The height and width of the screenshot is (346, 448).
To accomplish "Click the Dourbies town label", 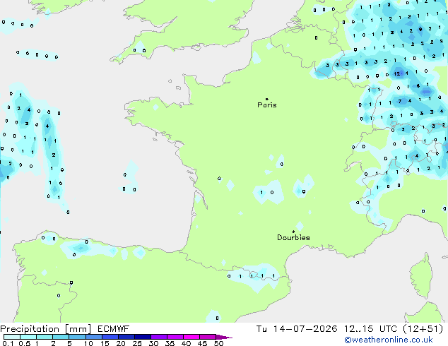I will pyautogui.click(x=293, y=237).
